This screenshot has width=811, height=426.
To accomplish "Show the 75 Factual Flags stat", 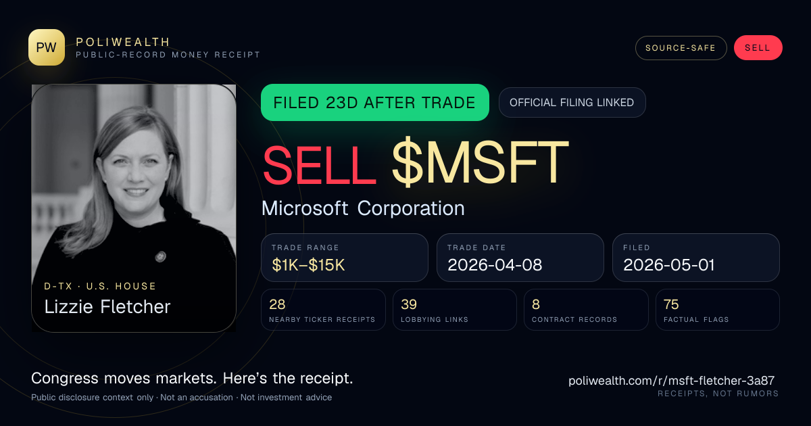I will [x=718, y=310].
